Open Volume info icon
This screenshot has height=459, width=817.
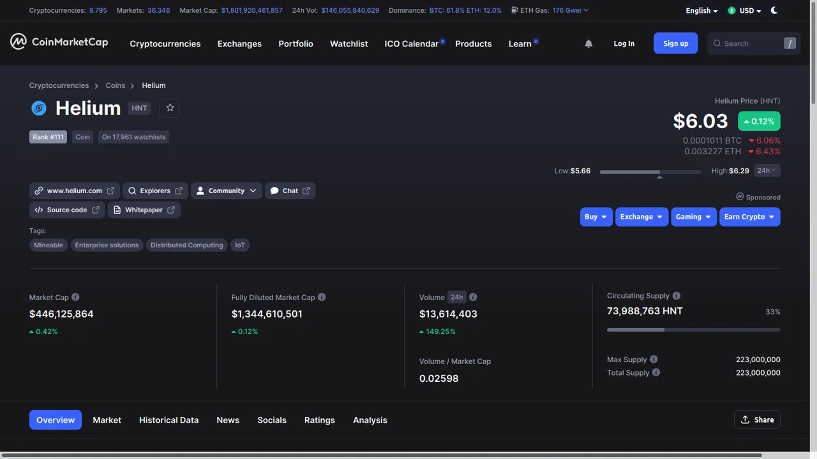coord(473,297)
